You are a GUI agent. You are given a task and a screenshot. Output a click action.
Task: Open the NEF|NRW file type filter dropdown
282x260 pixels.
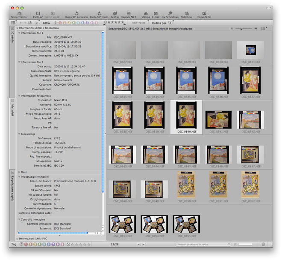pos(140,23)
